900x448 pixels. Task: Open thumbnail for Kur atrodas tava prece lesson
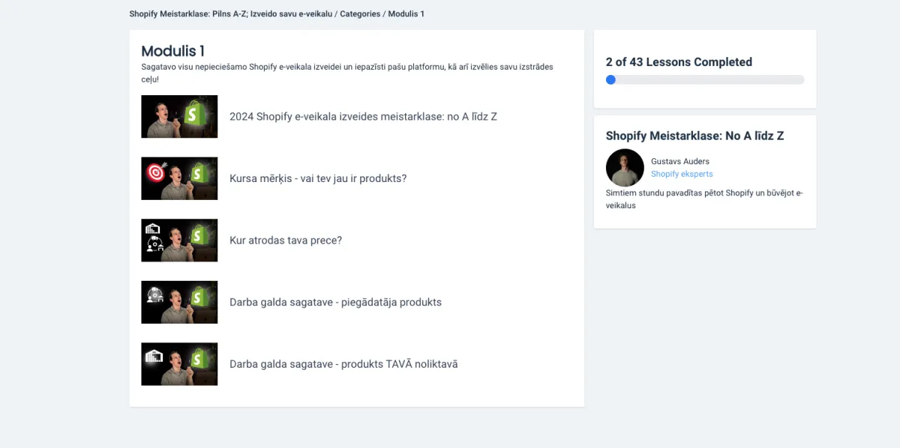click(179, 240)
